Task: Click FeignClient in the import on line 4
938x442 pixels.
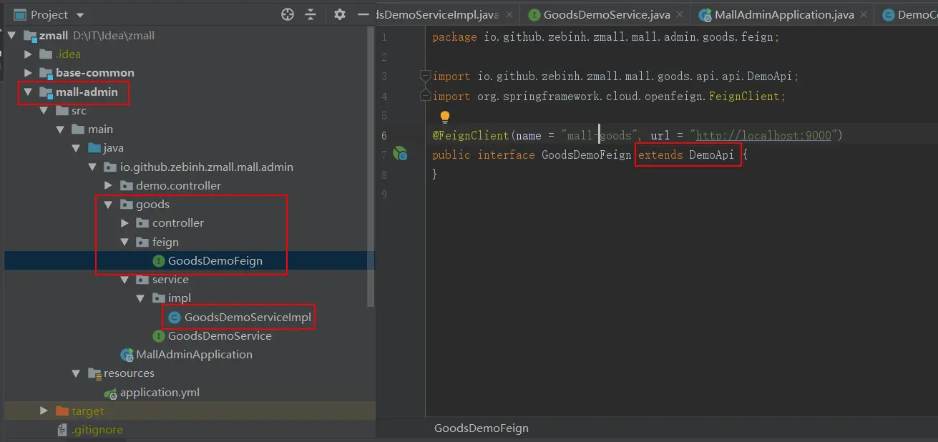Action: pyautogui.click(x=746, y=96)
